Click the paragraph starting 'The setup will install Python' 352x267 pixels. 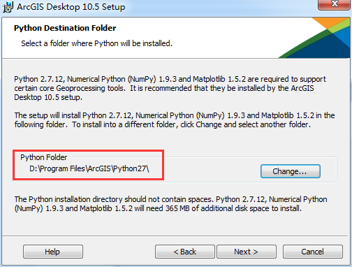coord(175,120)
